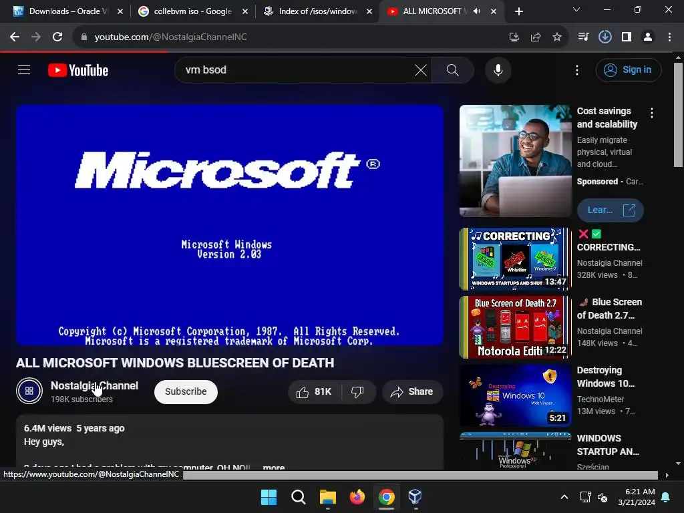Open a new browser tab
Screen dimensions: 684x513
(518, 11)
